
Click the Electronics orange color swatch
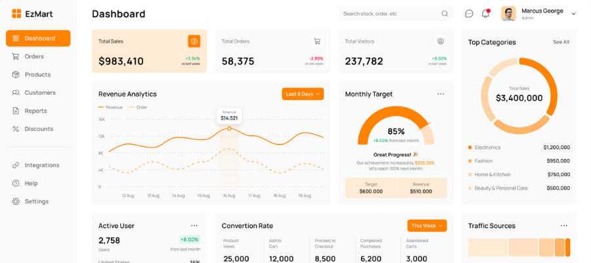click(470, 147)
